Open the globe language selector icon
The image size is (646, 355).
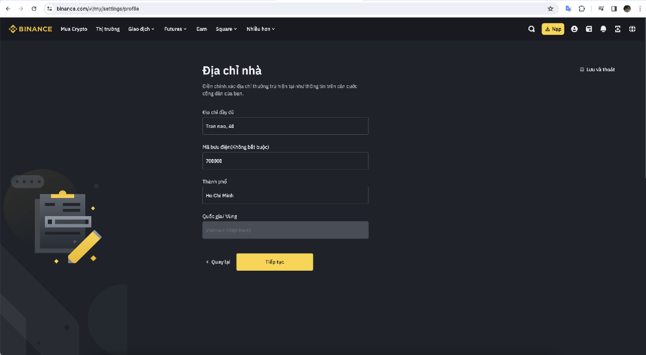pos(632,29)
